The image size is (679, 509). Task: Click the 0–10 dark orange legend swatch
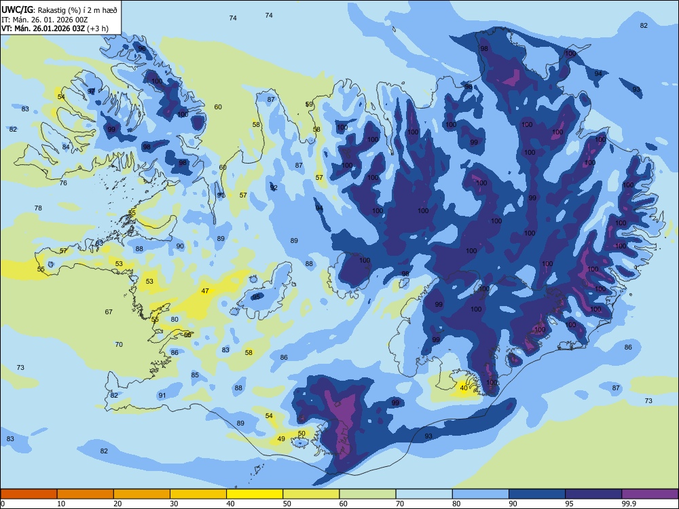tap(29, 494)
